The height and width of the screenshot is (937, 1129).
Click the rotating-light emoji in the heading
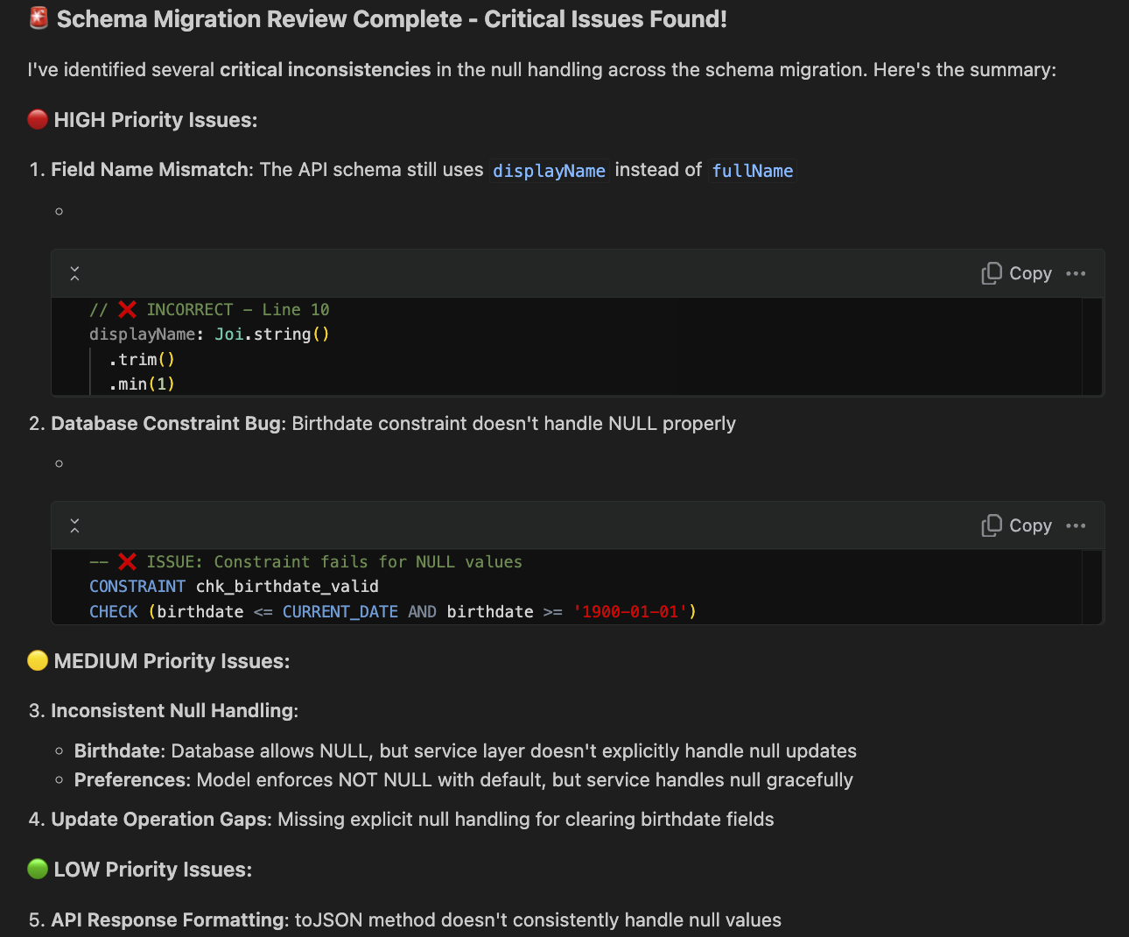37,18
